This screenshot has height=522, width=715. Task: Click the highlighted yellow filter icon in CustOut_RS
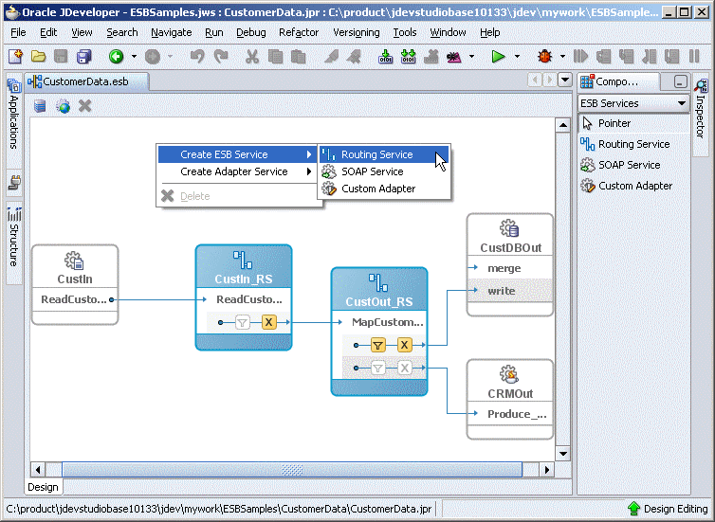coord(377,345)
